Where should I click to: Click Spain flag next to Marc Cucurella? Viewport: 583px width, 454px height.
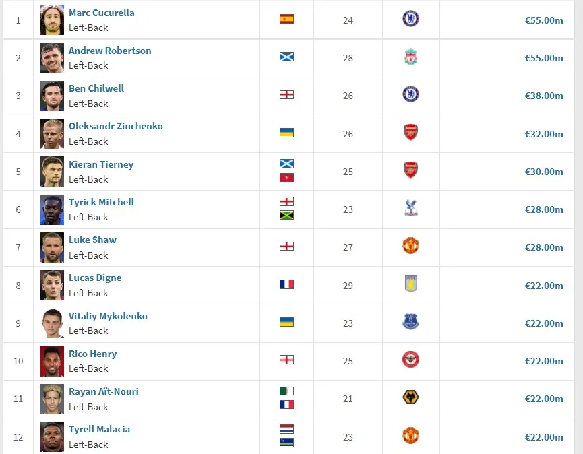pyautogui.click(x=286, y=19)
